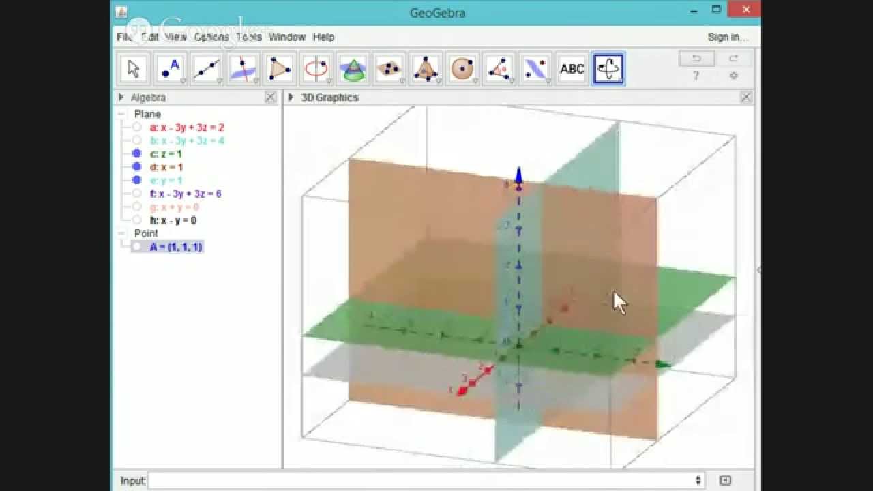Show point A = (1, 1, 1)
Image resolution: width=873 pixels, height=491 pixels.
click(x=137, y=247)
